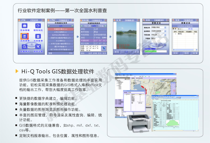
Task: Tap the bottom-middle button on results screen
Action: 187,53
